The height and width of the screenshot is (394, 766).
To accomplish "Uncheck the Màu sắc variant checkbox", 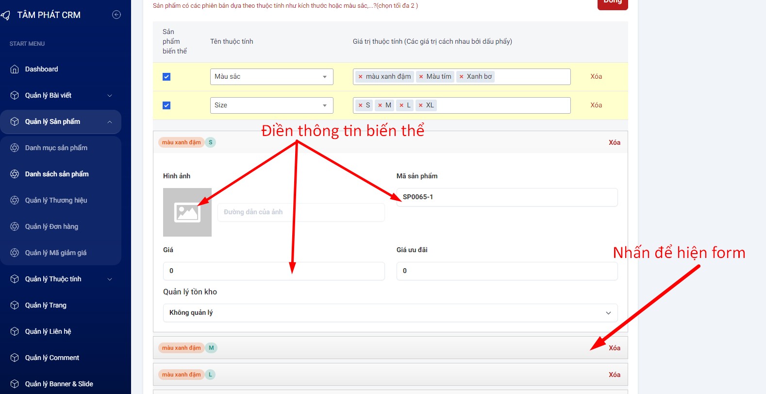I will (x=167, y=77).
